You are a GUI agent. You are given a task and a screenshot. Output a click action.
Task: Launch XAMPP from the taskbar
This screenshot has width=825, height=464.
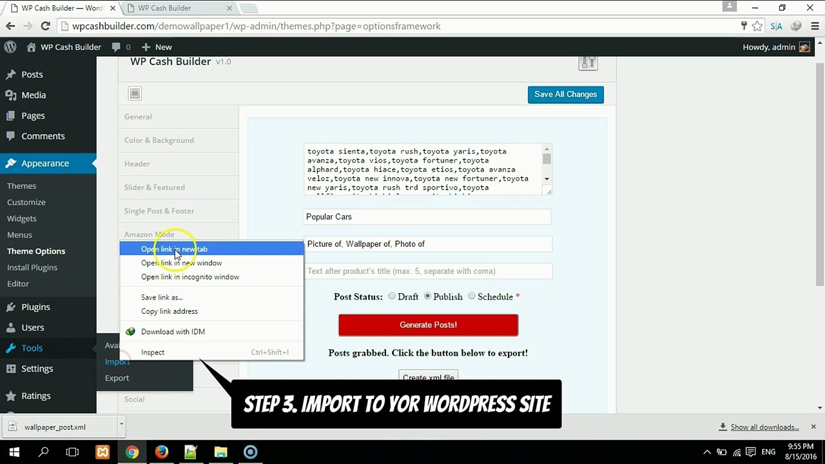[102, 452]
